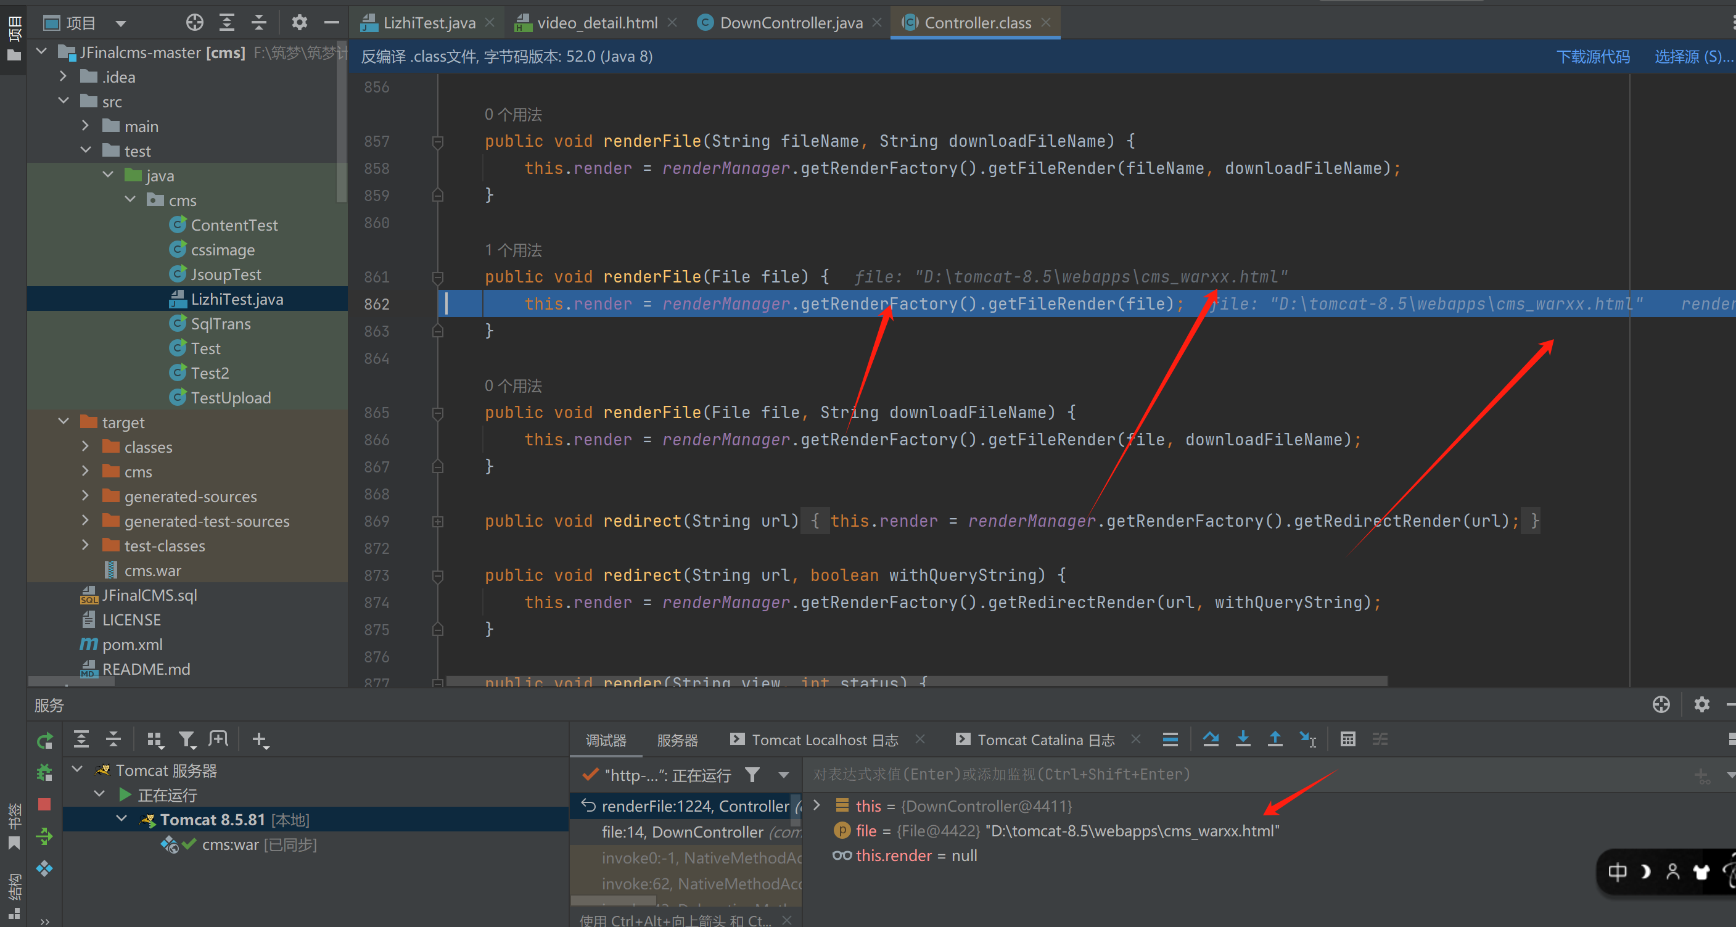1736x927 pixels.
Task: Expand the main folder
Action: tap(86, 125)
